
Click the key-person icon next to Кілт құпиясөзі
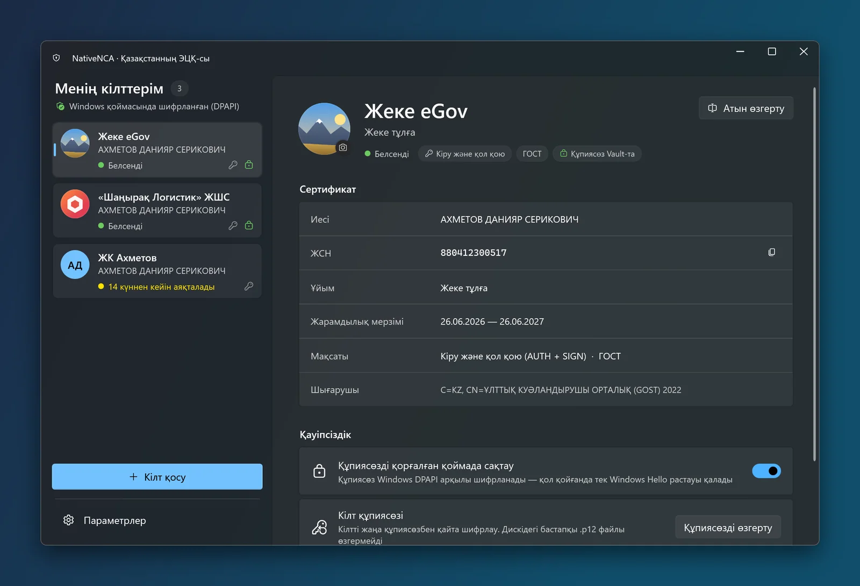coord(319,527)
